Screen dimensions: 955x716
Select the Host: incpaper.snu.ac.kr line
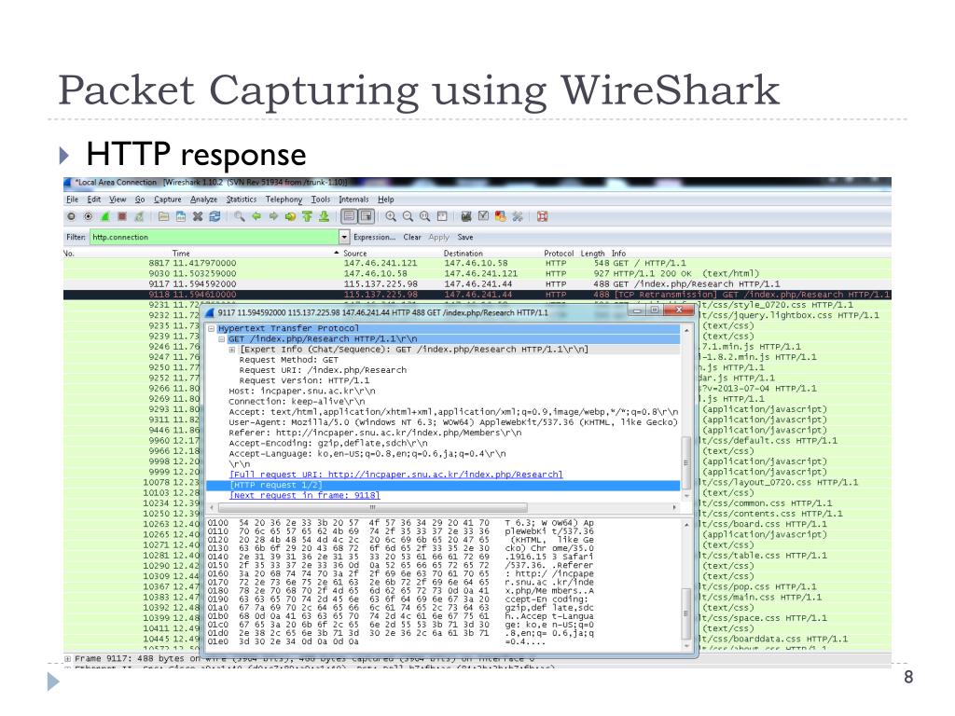click(301, 391)
